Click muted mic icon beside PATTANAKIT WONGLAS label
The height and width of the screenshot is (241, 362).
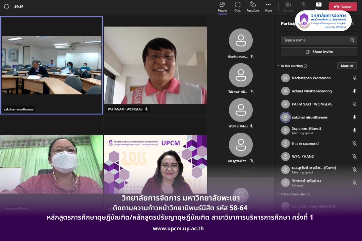coord(146,109)
